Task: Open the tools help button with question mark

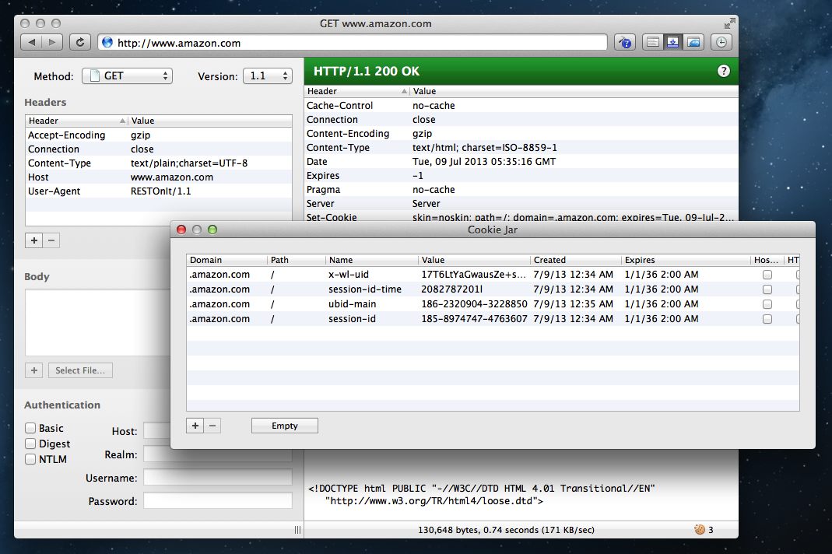Action: coord(625,43)
